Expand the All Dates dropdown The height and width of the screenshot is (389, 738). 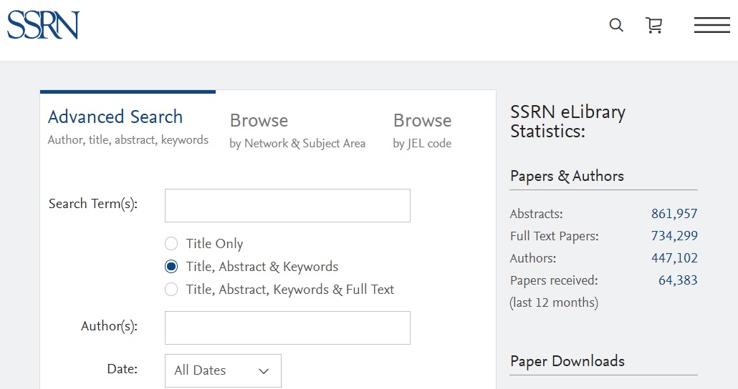pos(223,370)
